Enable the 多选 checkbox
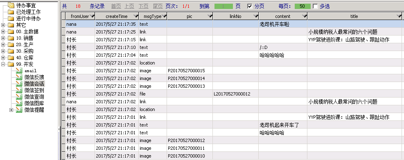 pyautogui.click(x=315, y=6)
